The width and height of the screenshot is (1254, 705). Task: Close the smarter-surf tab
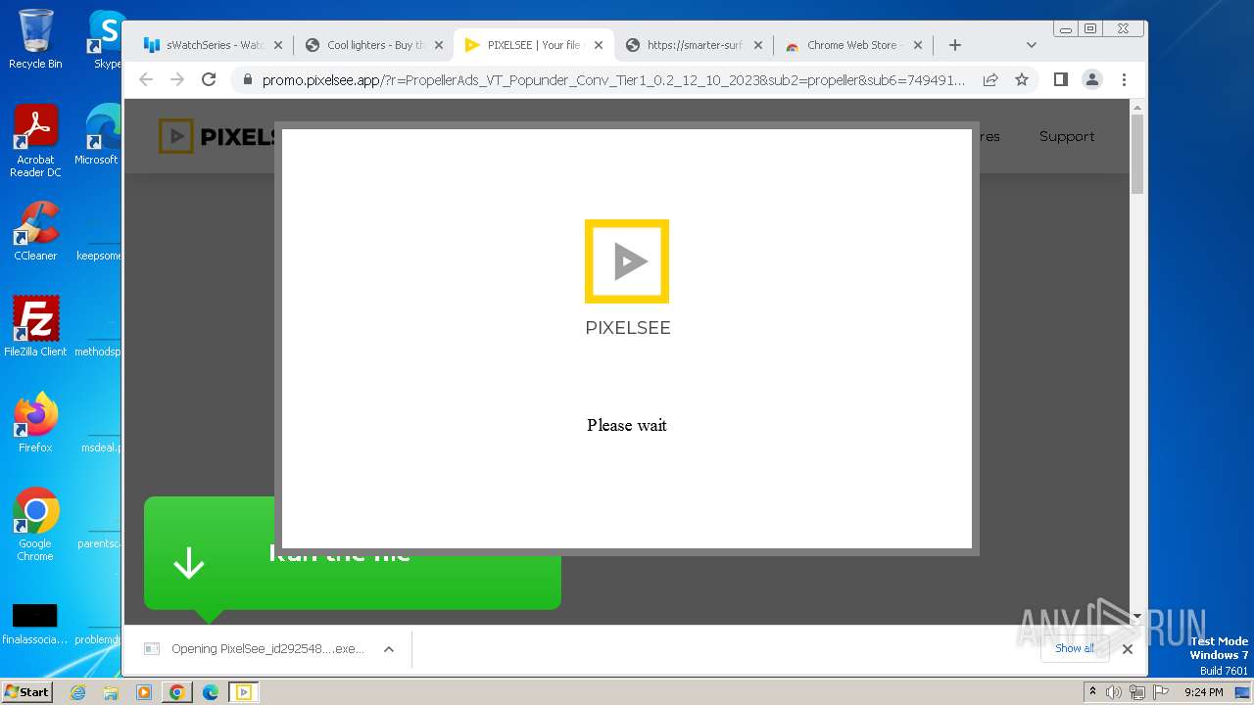(758, 45)
